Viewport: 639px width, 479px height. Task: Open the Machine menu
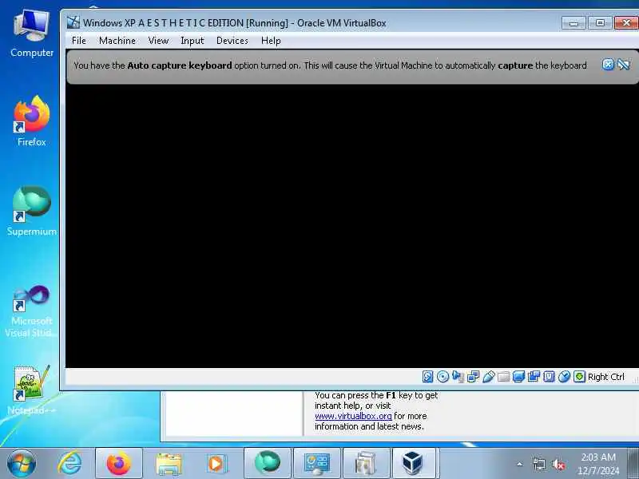coord(117,41)
